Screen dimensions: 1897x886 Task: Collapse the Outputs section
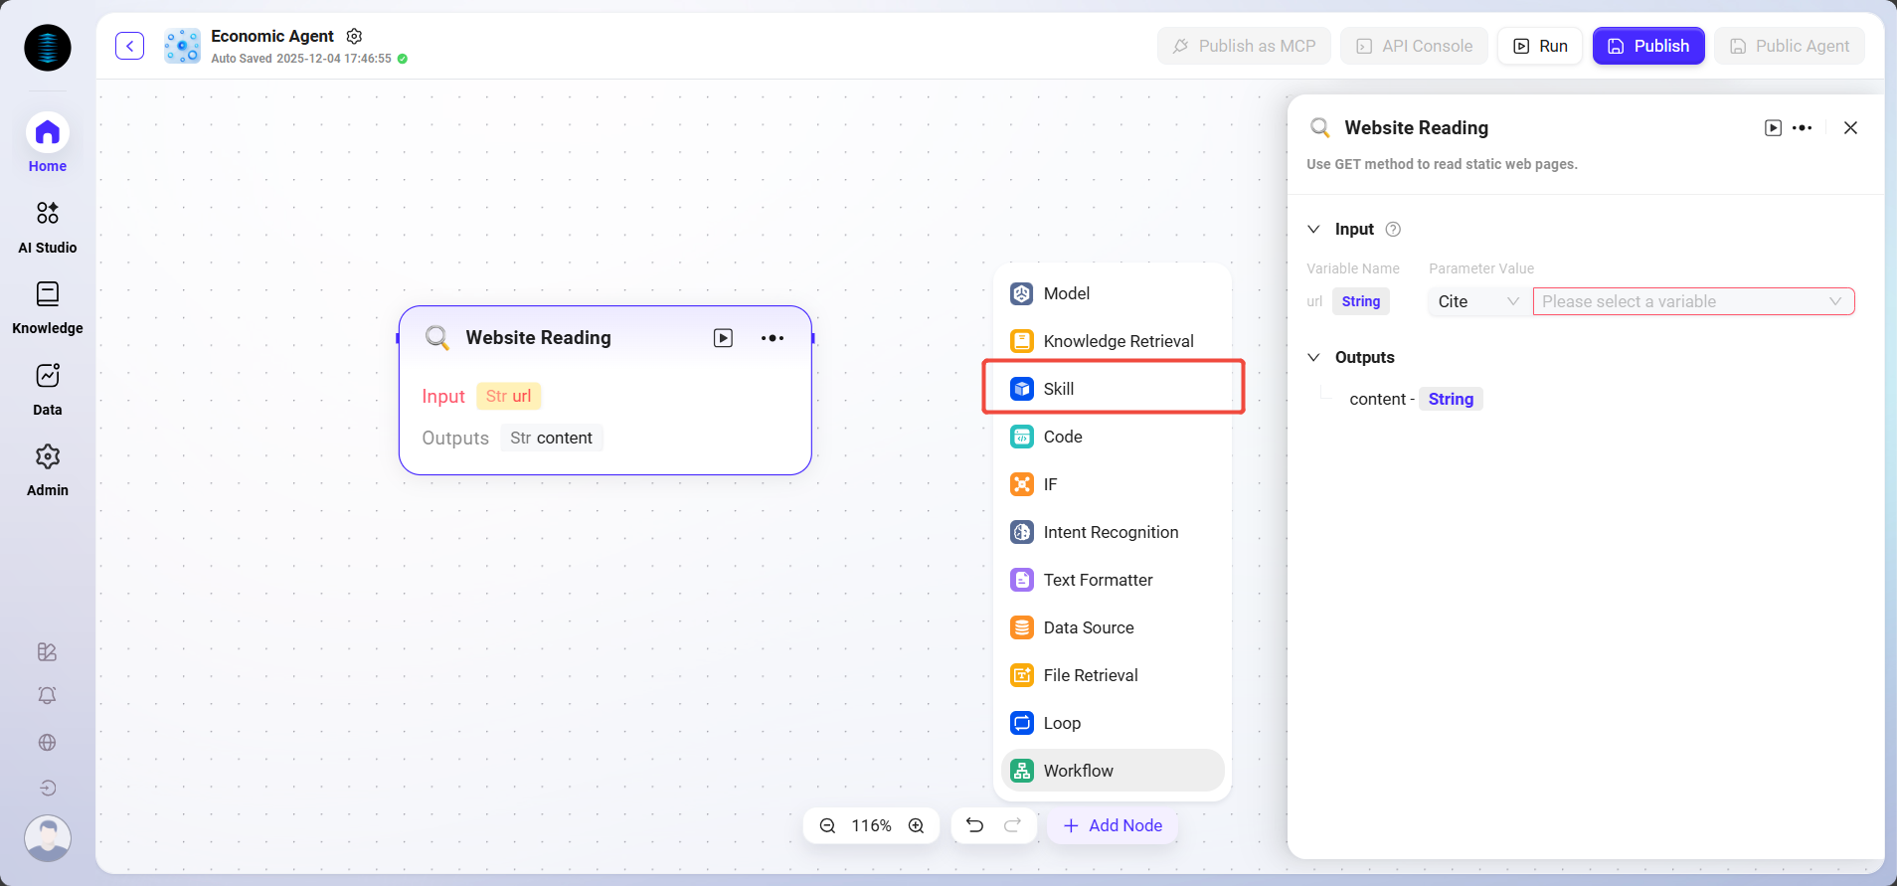(1313, 358)
